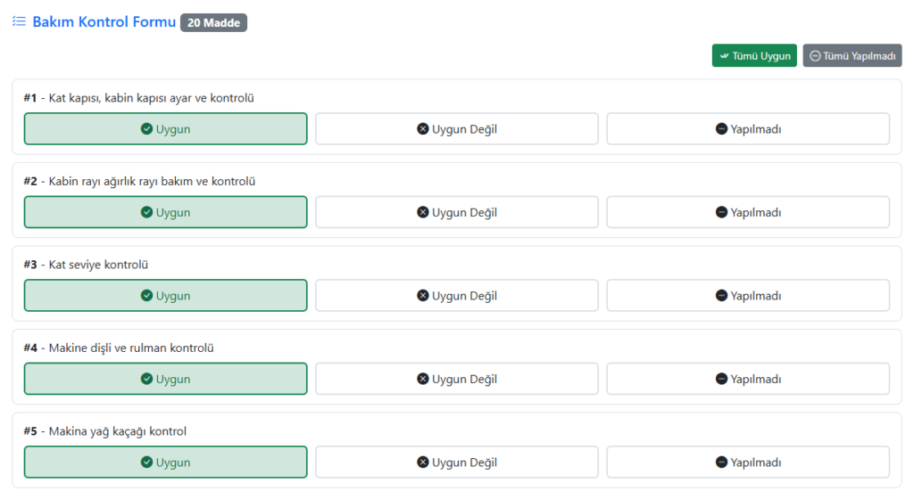Select Uygun for #3 Kat seviye kontrolü
Image resolution: width=914 pixels, height=491 pixels.
pos(165,295)
